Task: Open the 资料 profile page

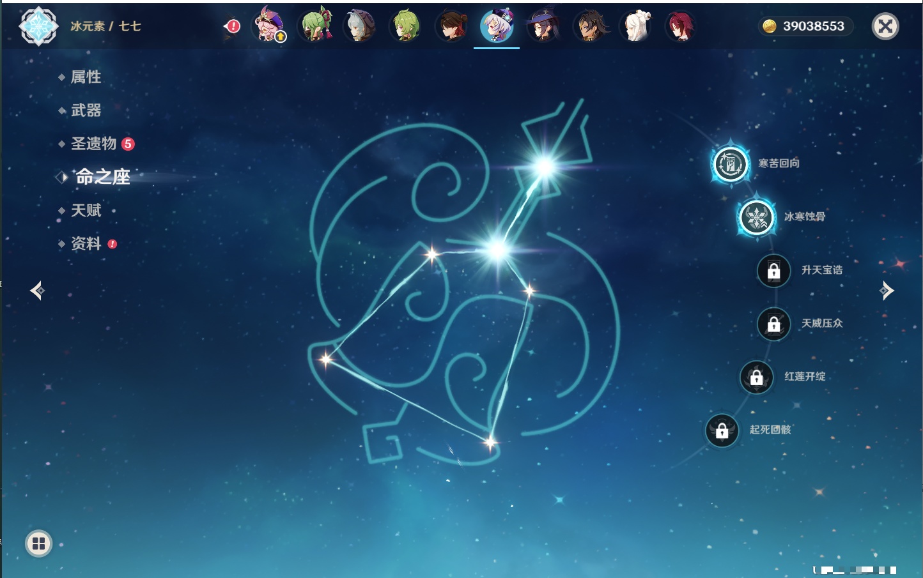Action: (x=86, y=243)
